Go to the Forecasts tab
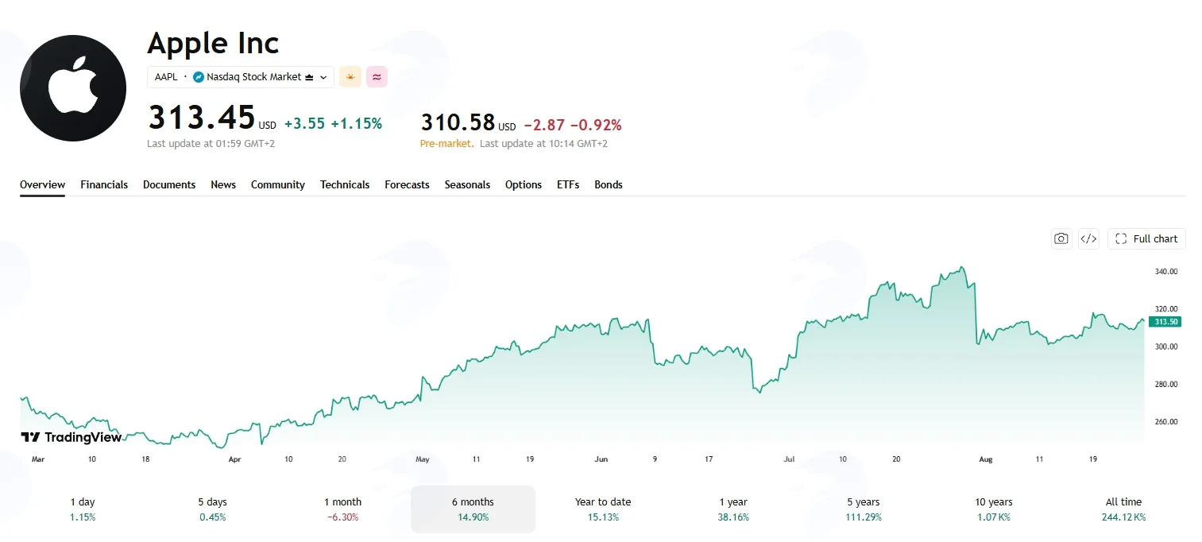Screen dimensions: 1202x542 pyautogui.click(x=407, y=184)
